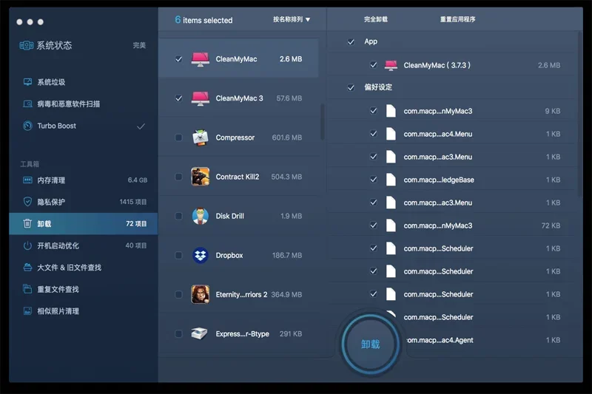Image resolution: width=592 pixels, height=394 pixels.
Task: Open the 病毒和恶意软件扫描 scan icon
Action: coord(27,103)
